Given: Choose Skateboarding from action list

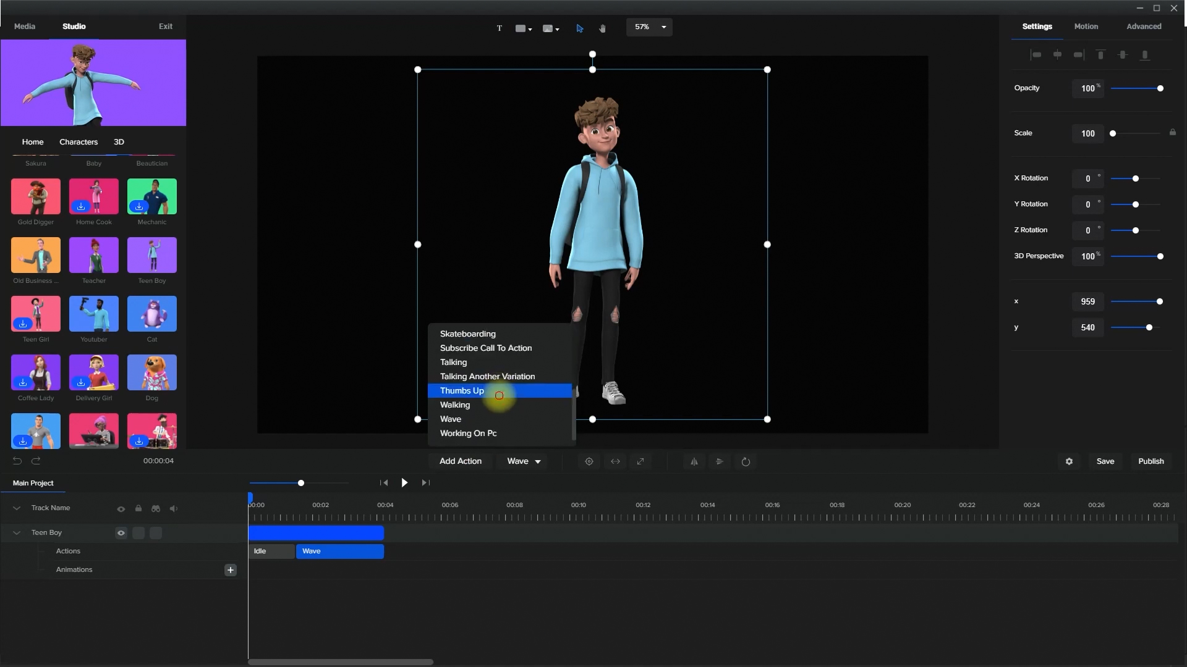Looking at the screenshot, I should [500, 334].
